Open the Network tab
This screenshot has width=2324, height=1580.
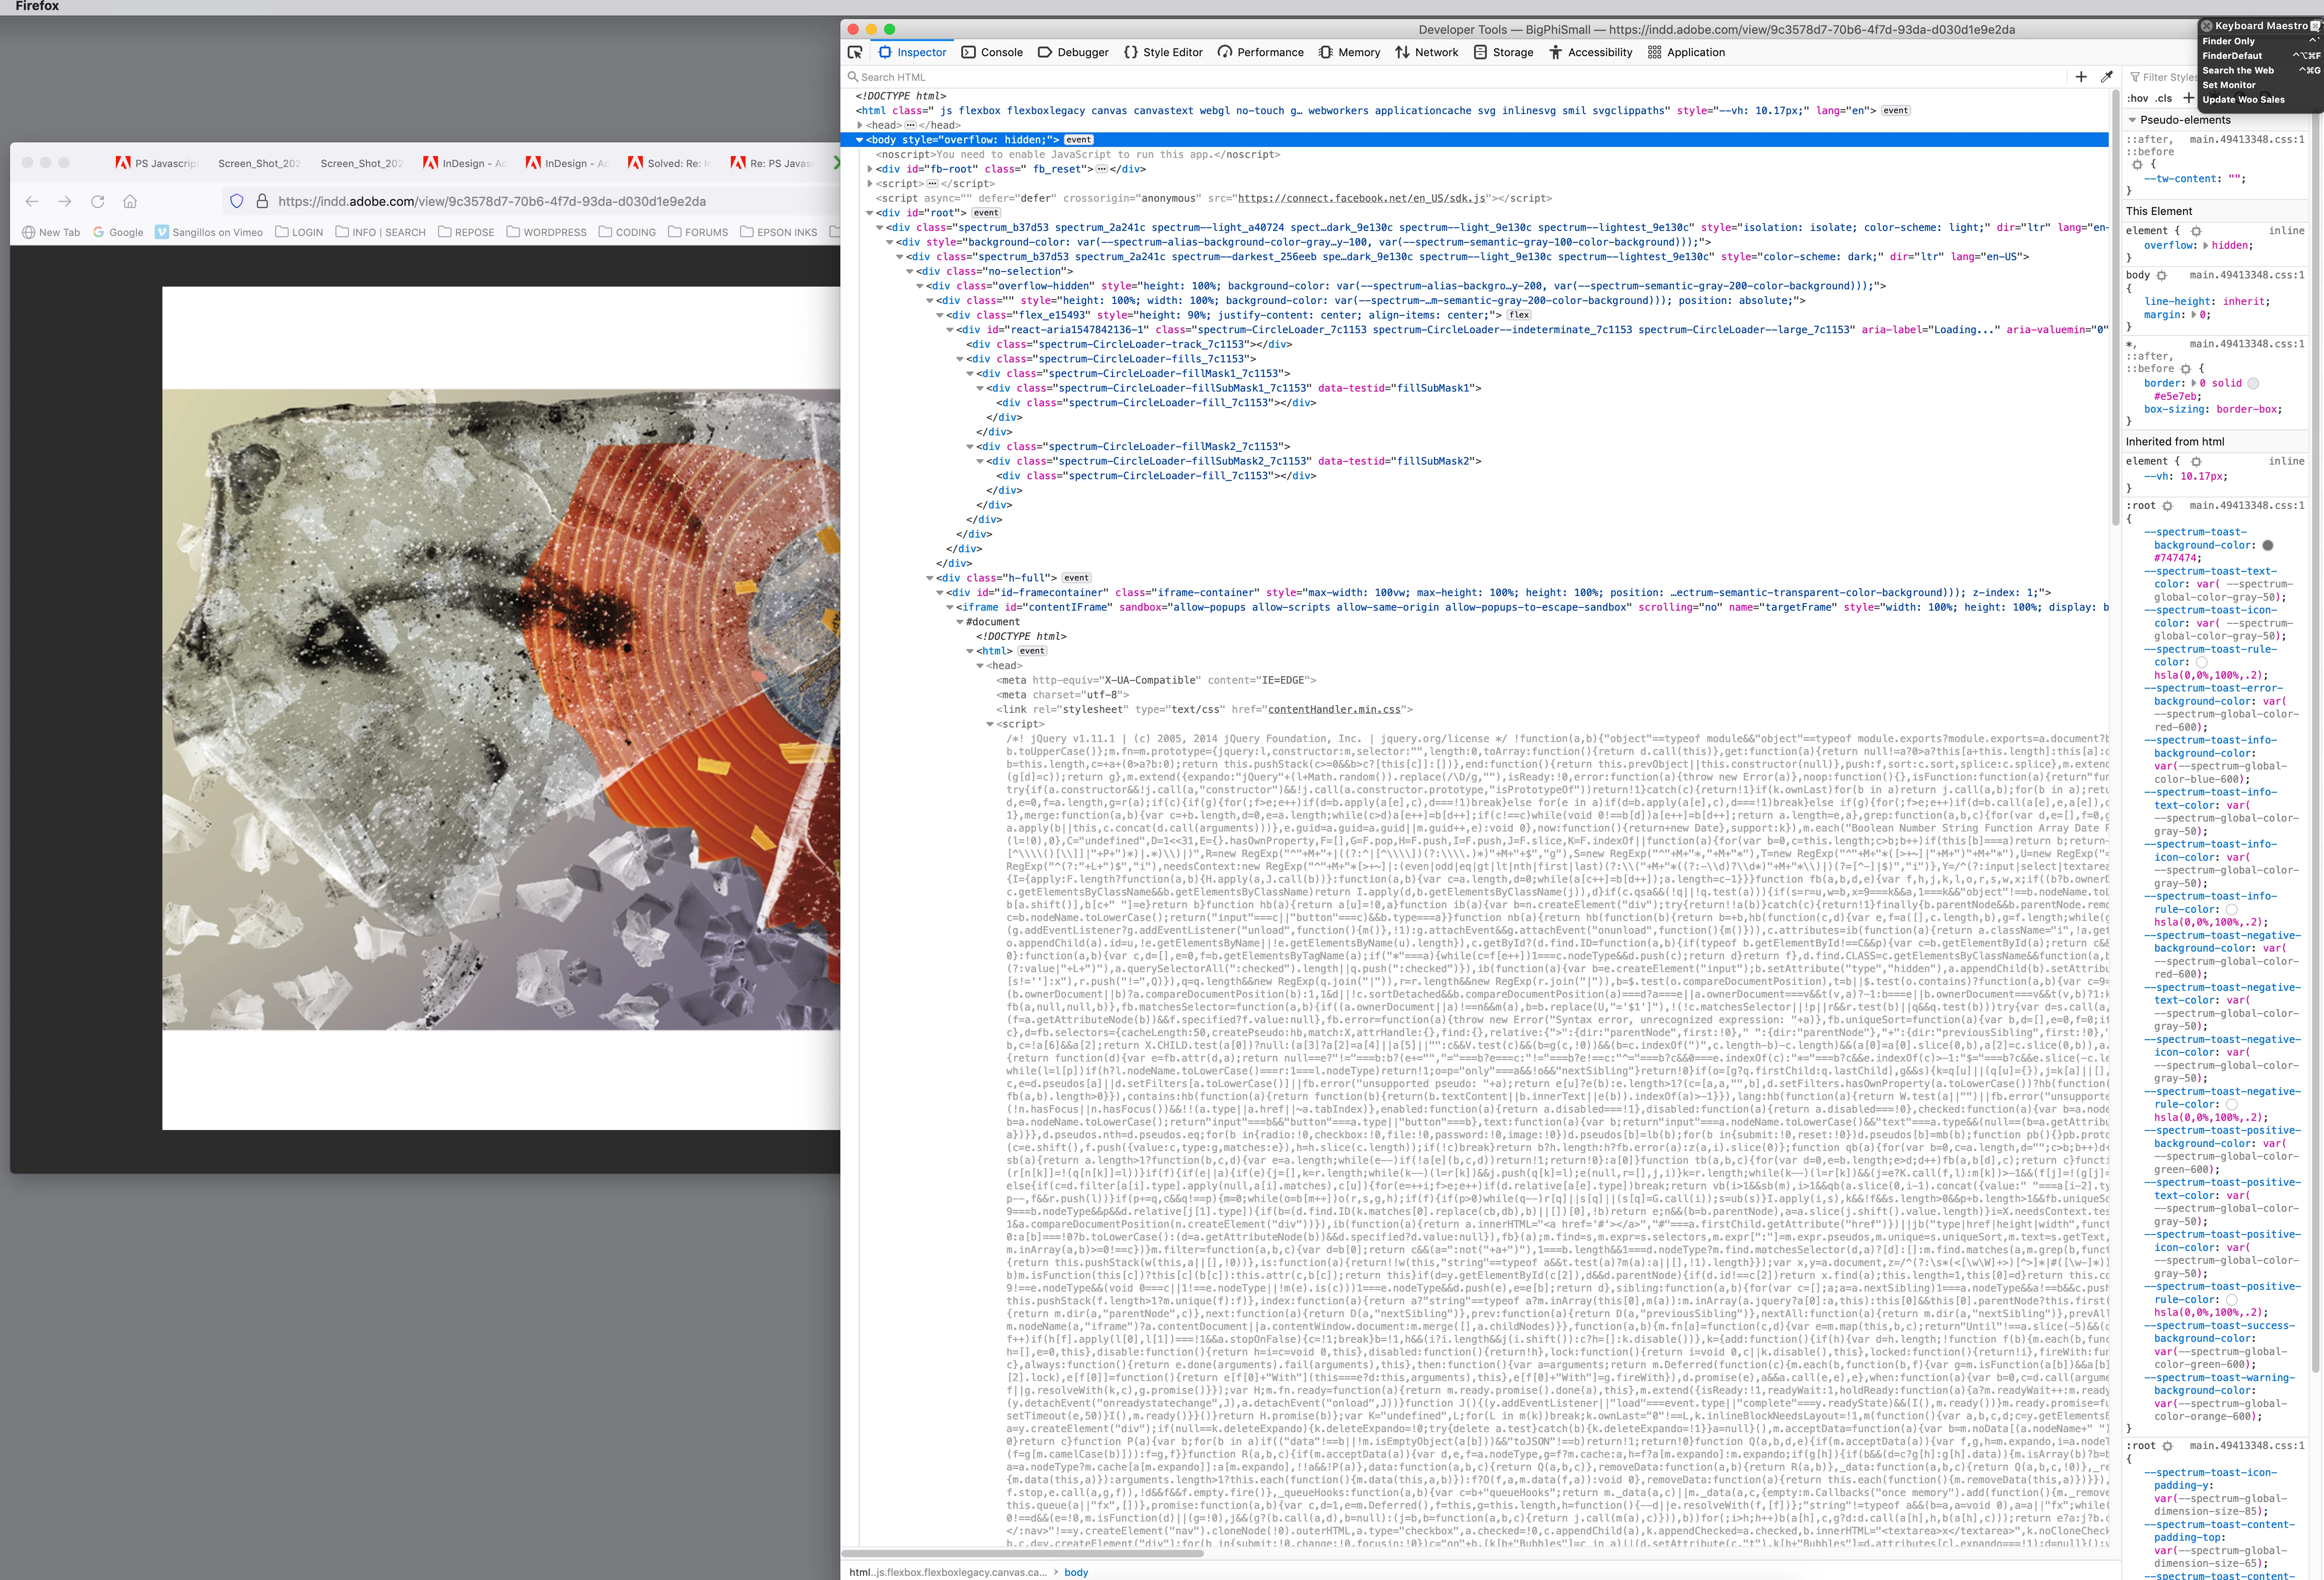pos(1426,52)
